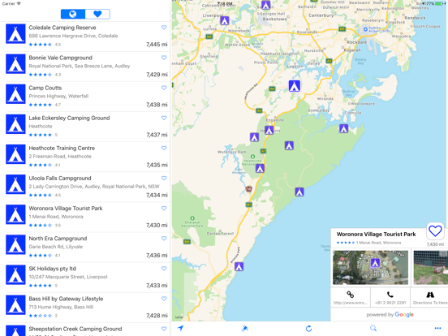Toggle heart for Uloola Falls Campground

(x=164, y=178)
